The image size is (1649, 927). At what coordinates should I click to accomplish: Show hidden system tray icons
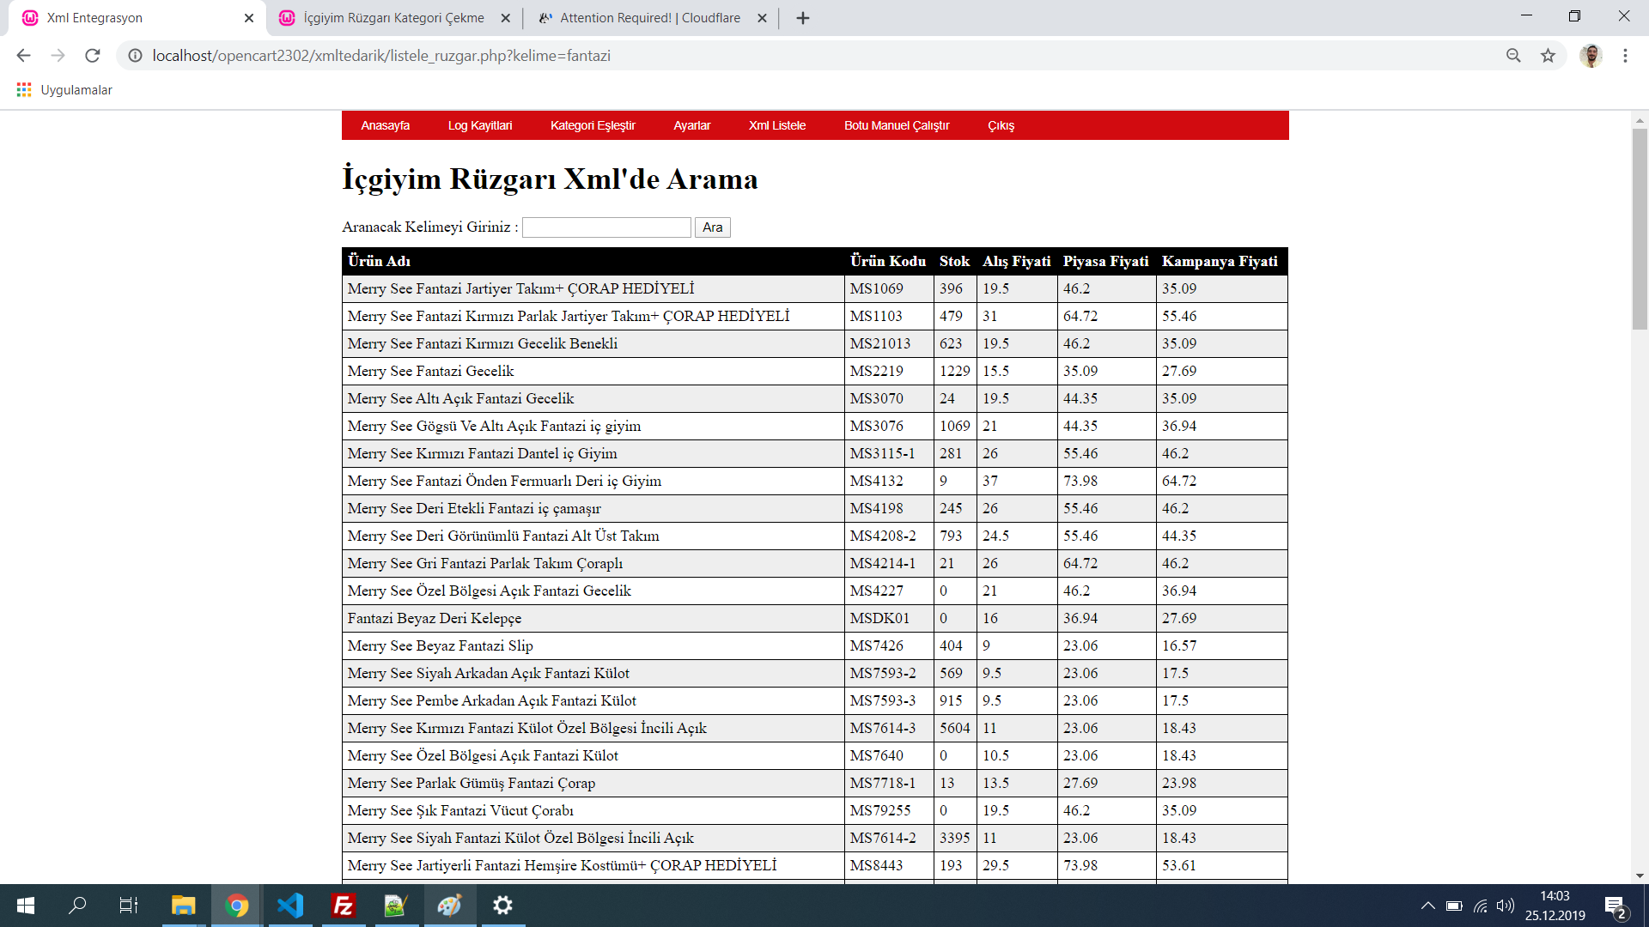pyautogui.click(x=1427, y=906)
